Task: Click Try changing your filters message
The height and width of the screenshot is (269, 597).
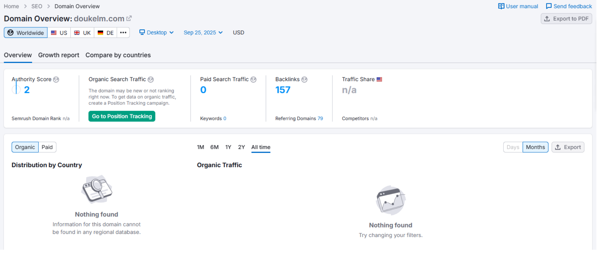Action: [x=391, y=235]
